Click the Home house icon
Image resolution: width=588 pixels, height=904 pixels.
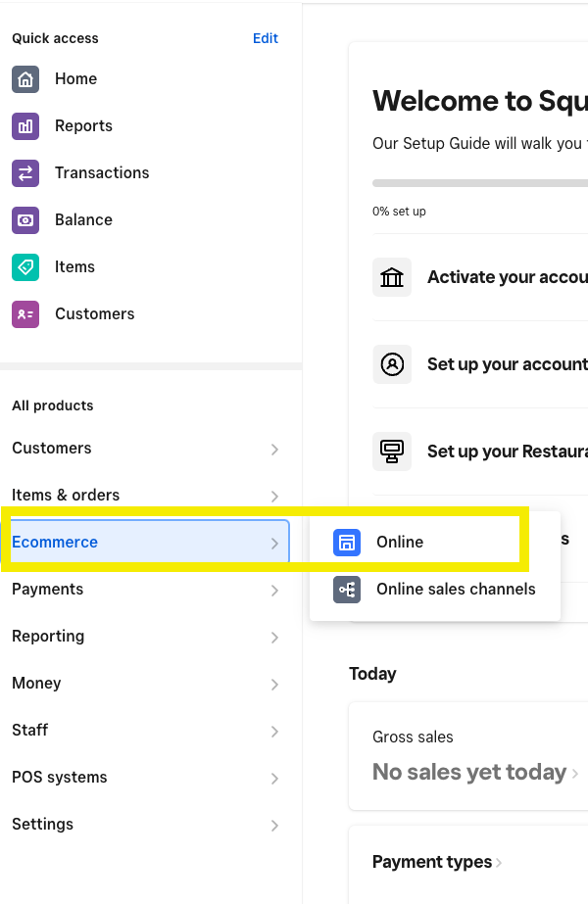[25, 79]
